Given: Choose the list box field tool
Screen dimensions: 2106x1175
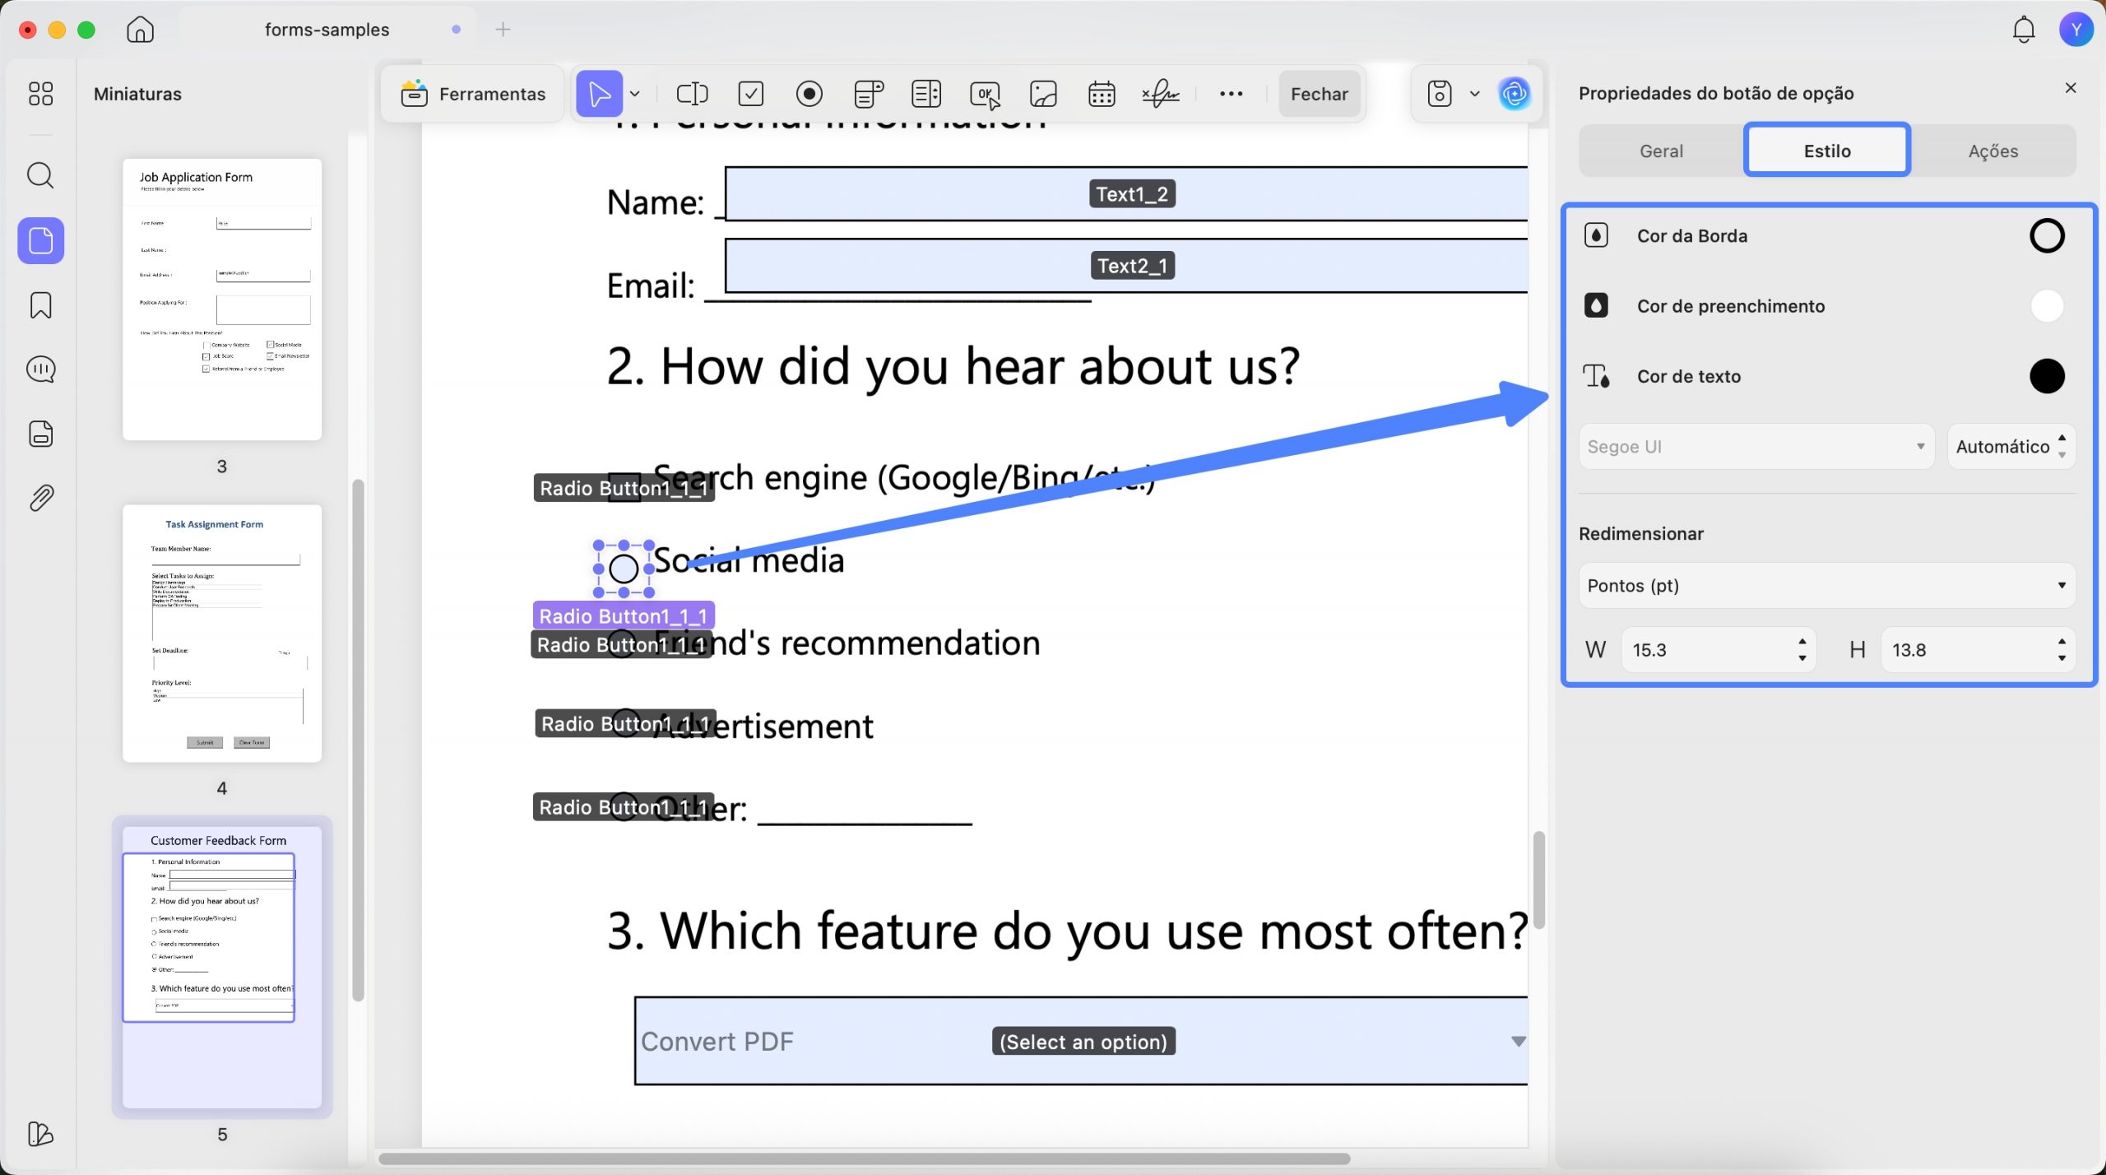Looking at the screenshot, I should 926,94.
